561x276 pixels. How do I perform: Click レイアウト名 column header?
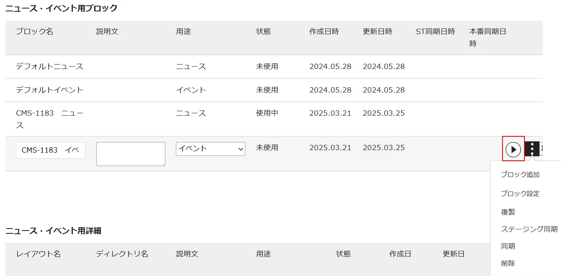(38, 254)
